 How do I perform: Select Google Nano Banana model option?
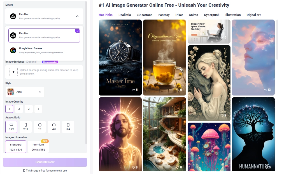pos(44,50)
